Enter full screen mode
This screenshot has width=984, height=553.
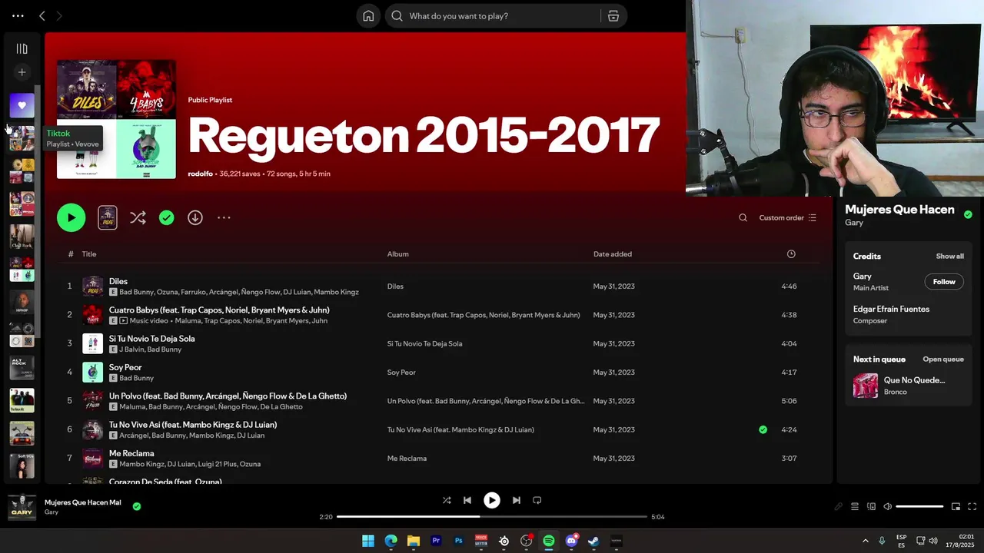coord(972,507)
